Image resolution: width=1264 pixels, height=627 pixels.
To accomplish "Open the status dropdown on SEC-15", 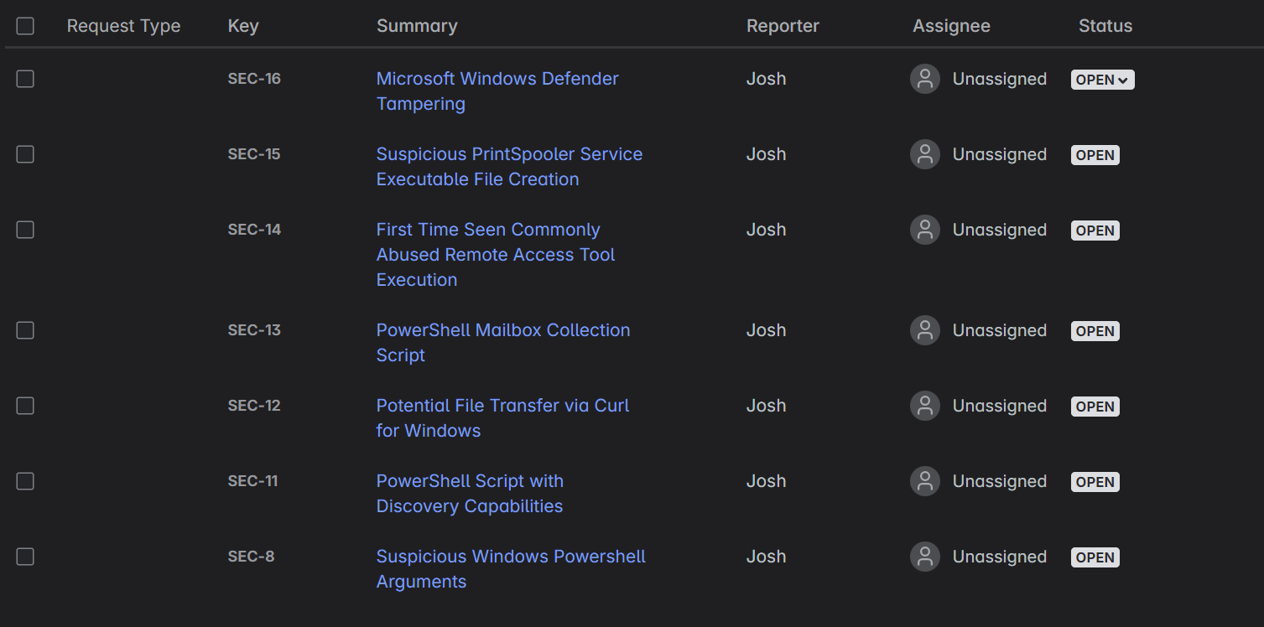I will tap(1095, 155).
